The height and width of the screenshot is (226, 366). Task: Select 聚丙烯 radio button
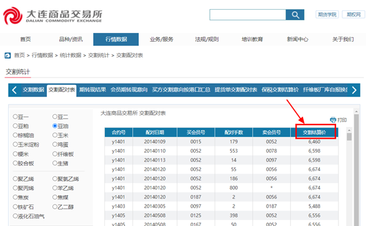coord(15,188)
